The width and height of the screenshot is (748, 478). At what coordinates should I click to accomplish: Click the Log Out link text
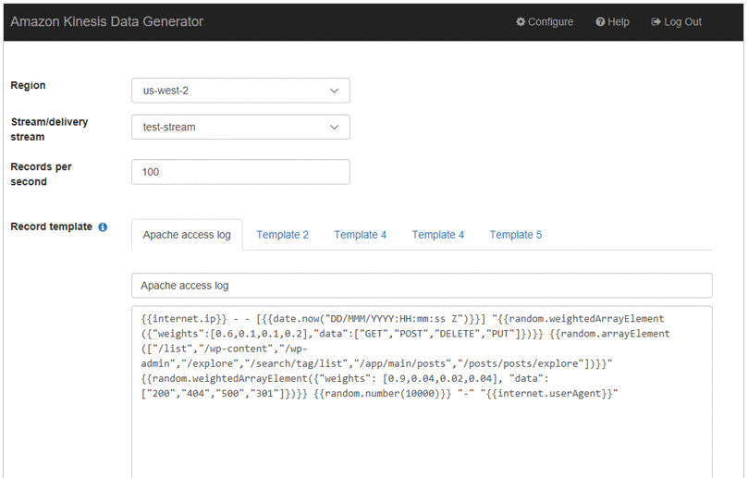tap(682, 22)
